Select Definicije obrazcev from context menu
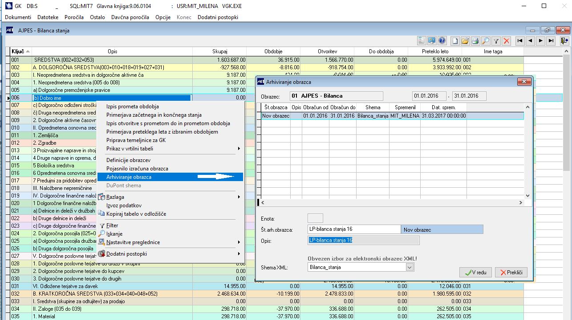572x320 pixels. coord(128,160)
